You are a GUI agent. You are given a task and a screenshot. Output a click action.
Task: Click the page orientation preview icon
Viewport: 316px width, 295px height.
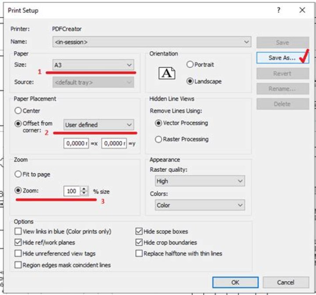click(x=167, y=73)
